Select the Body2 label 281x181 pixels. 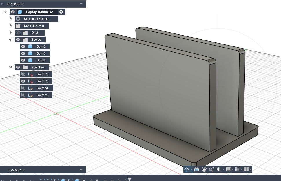(41, 46)
